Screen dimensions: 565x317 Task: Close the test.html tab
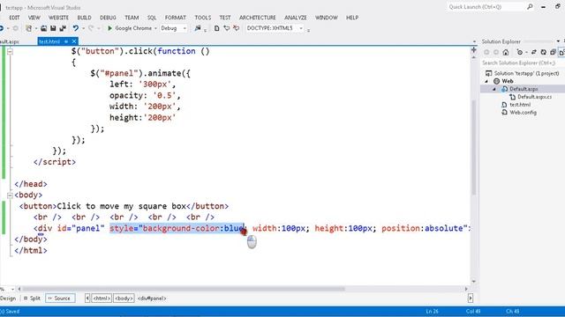74,41
